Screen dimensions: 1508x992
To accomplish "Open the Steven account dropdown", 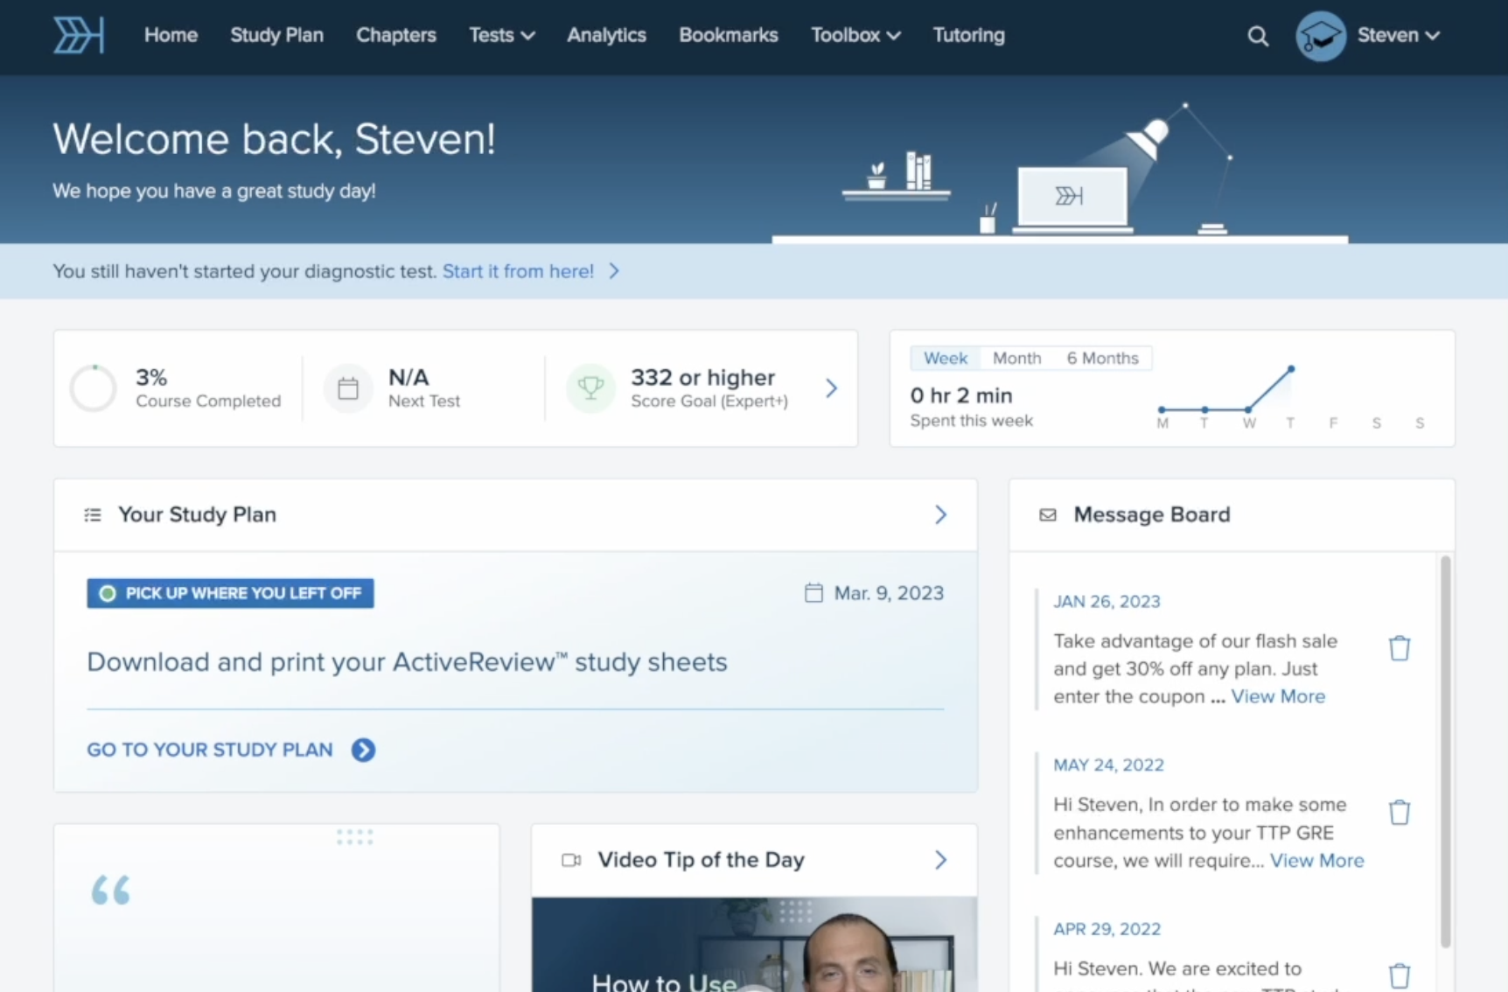I will click(x=1397, y=36).
